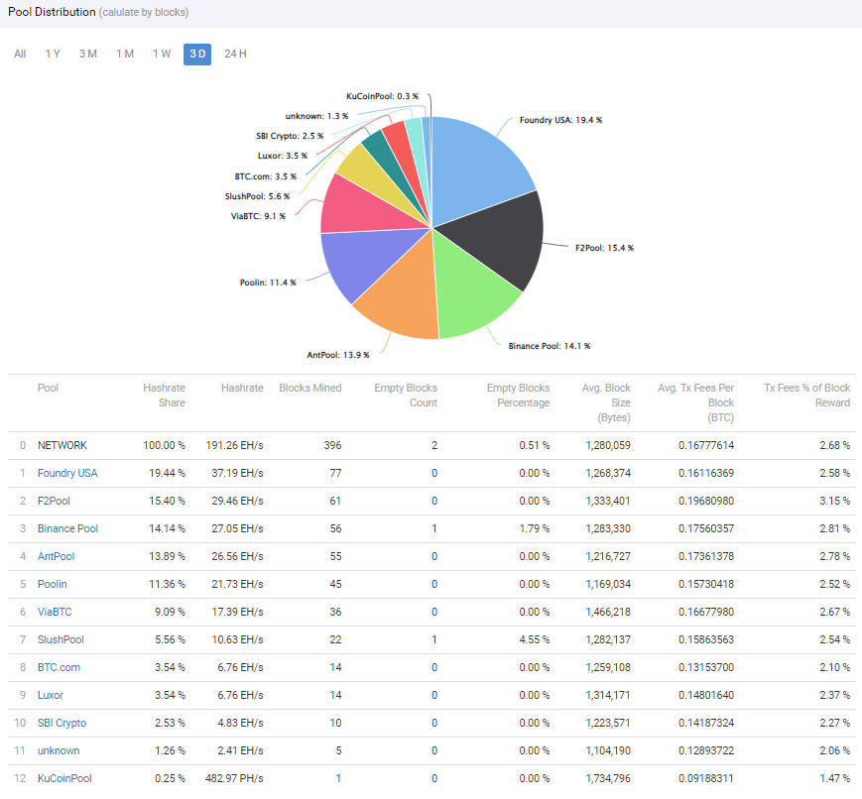Click the 'AntPool: 13.9 %' chart label

pos(338,355)
